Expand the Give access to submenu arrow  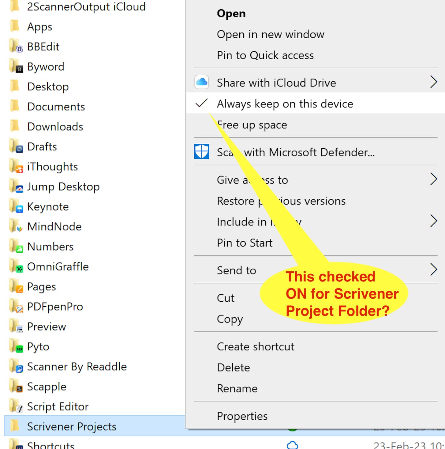click(433, 179)
